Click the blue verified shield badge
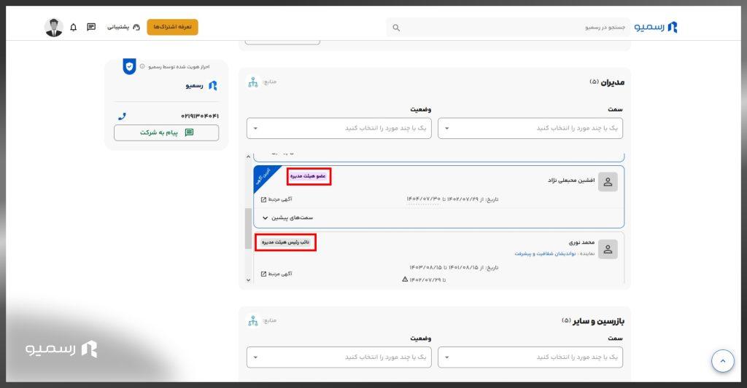This screenshot has height=388, width=747. pos(129,66)
